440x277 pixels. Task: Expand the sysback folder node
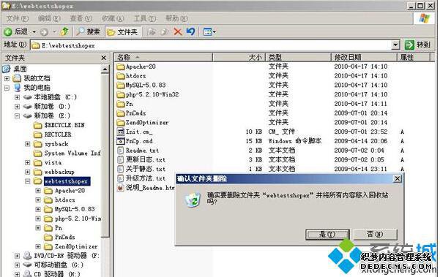click(28, 144)
